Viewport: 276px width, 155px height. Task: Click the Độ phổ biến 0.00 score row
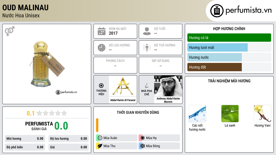25,147
